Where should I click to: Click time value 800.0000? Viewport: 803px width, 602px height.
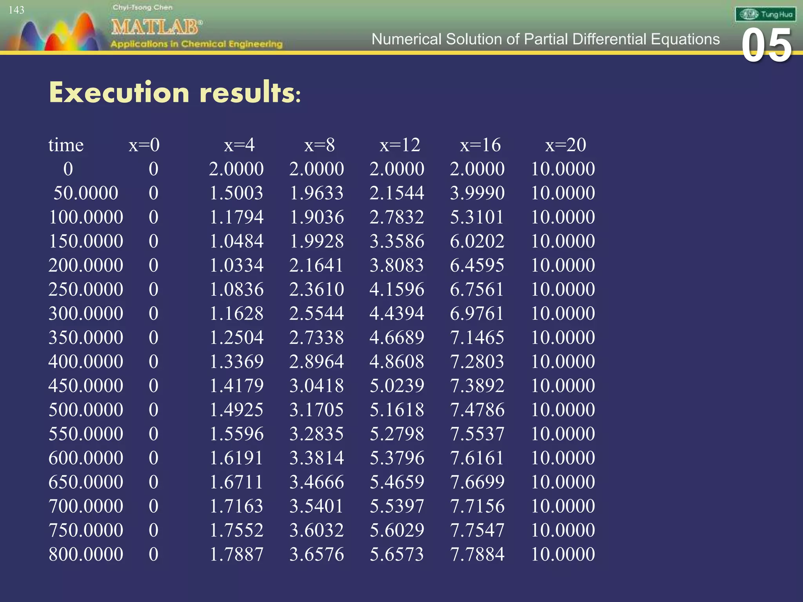click(86, 554)
